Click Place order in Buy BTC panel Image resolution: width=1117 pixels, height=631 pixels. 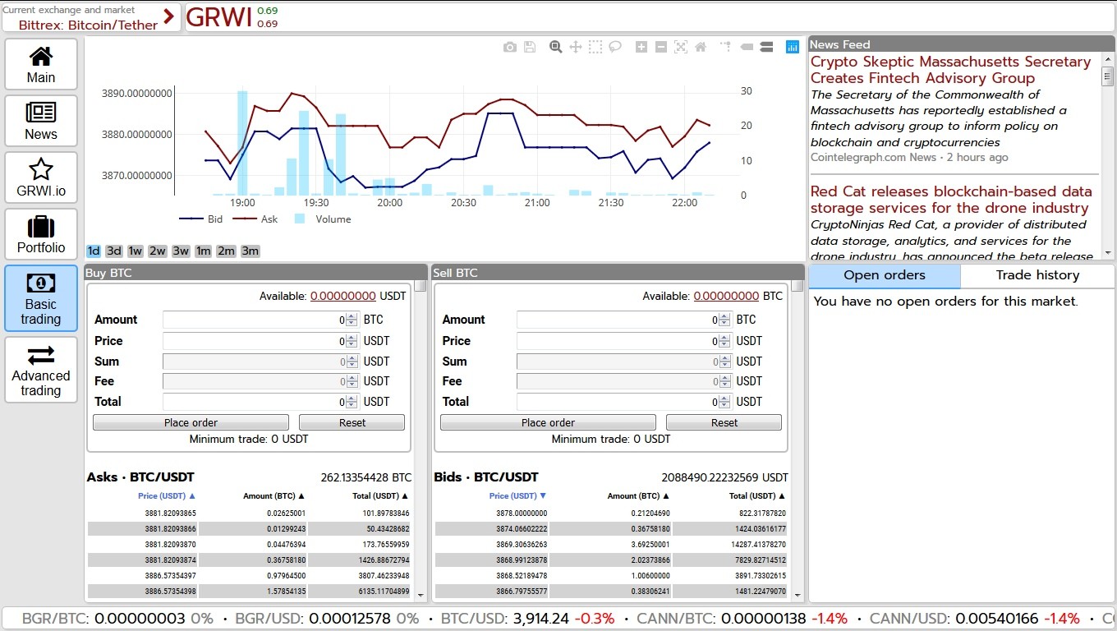191,422
